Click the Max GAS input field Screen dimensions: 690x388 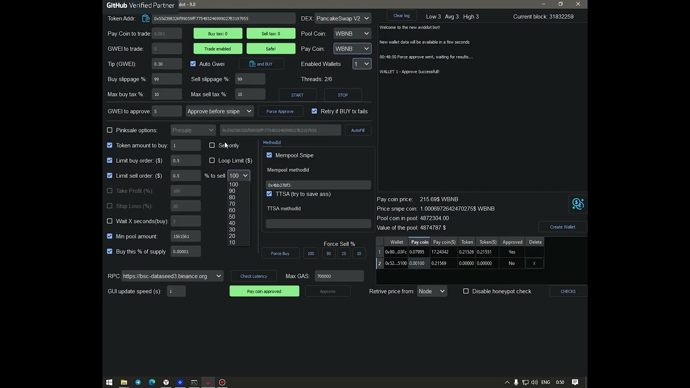339,276
